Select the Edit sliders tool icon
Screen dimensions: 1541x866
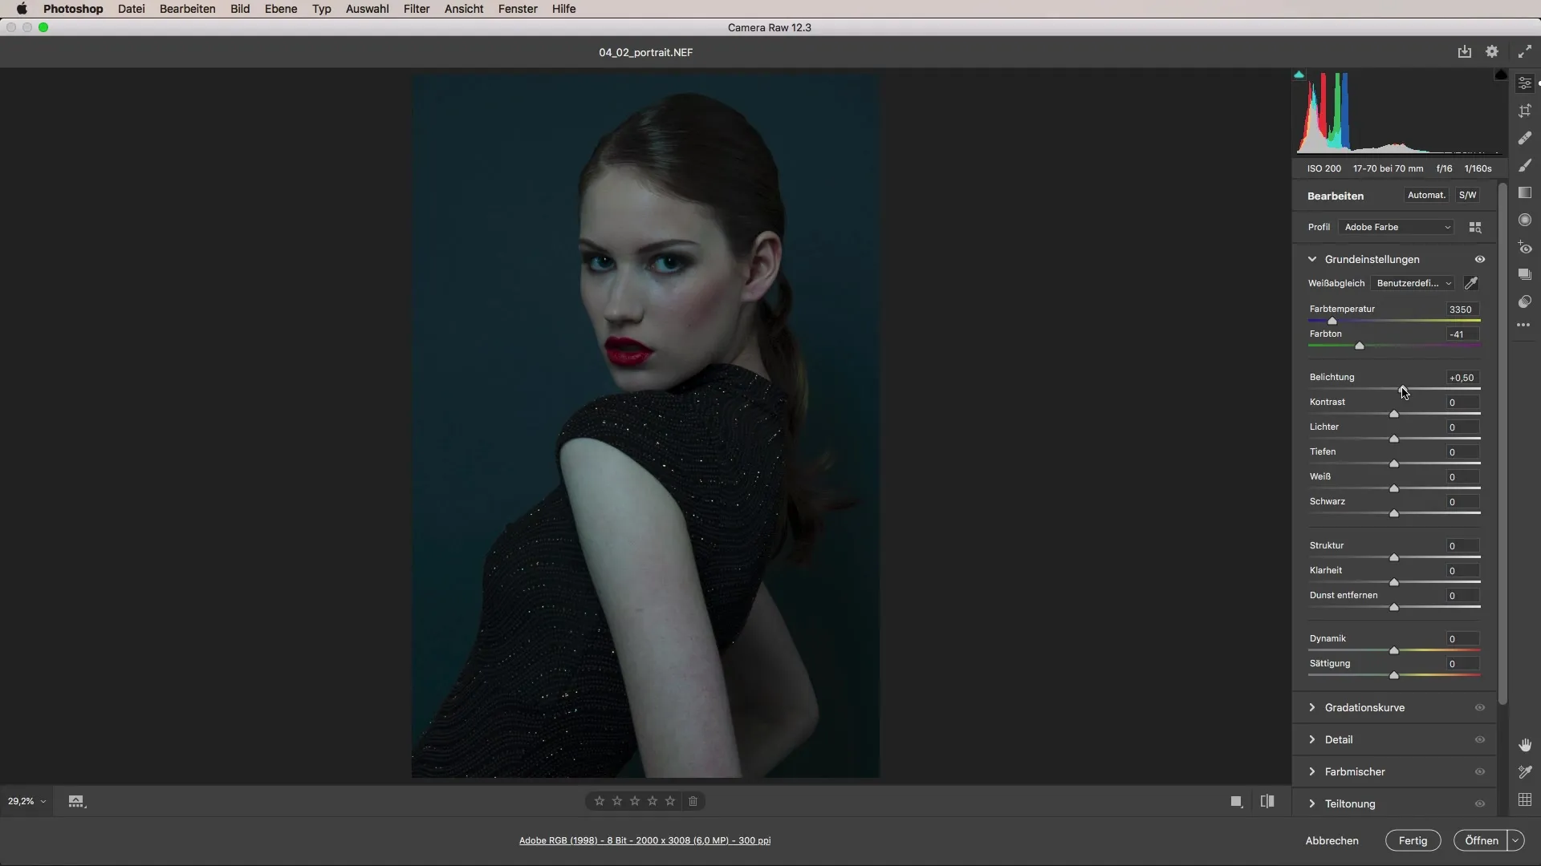pos(1525,83)
